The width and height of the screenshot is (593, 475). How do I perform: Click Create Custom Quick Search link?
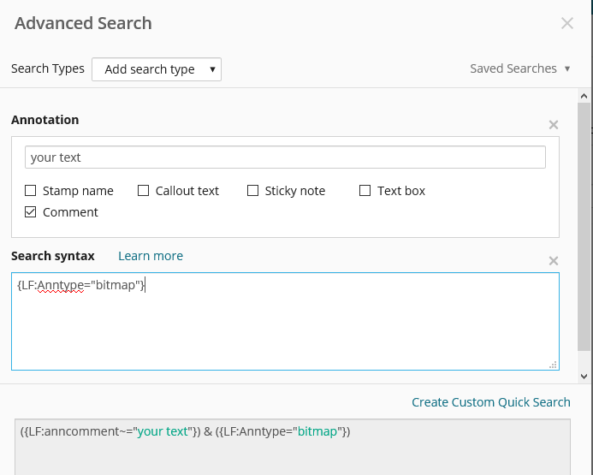coord(491,402)
